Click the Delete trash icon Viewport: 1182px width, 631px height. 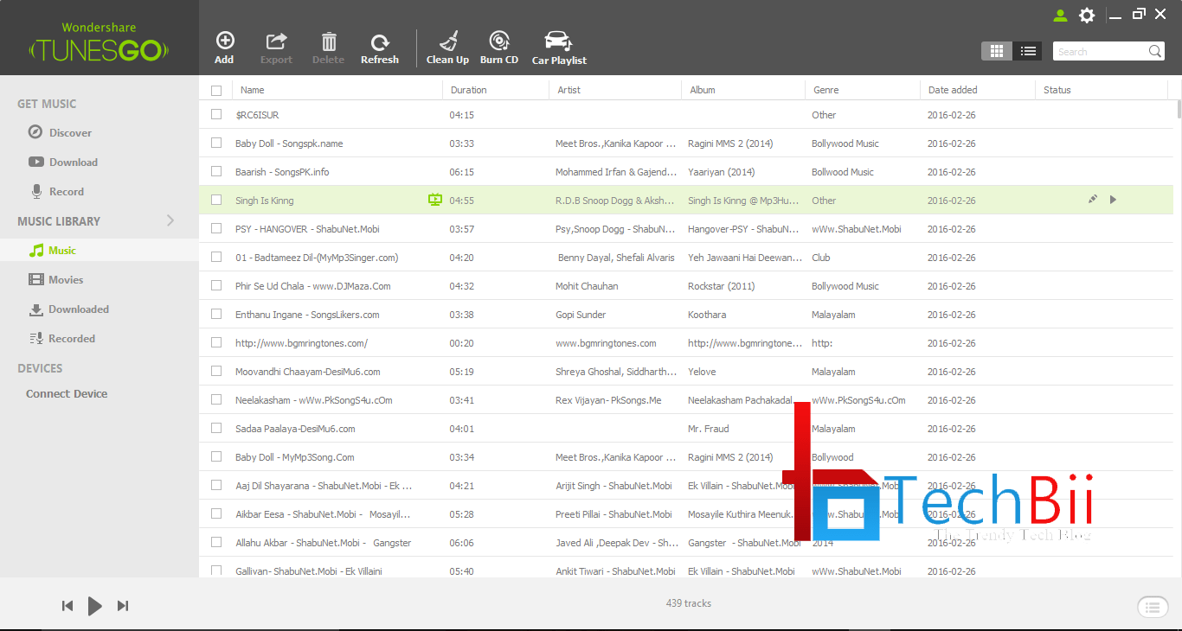328,41
